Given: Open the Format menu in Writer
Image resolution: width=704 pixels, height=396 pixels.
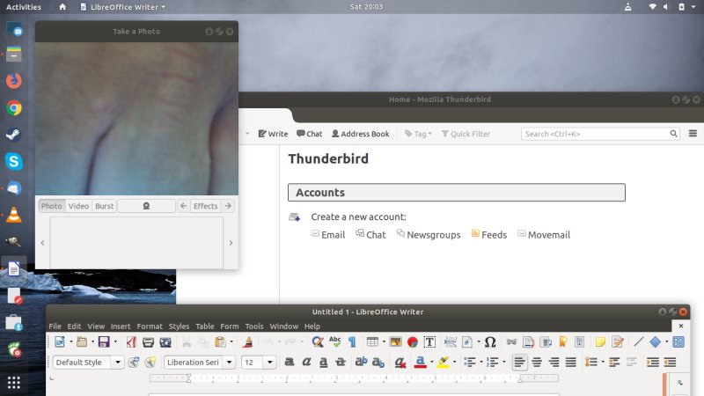Looking at the screenshot, I should [x=150, y=326].
